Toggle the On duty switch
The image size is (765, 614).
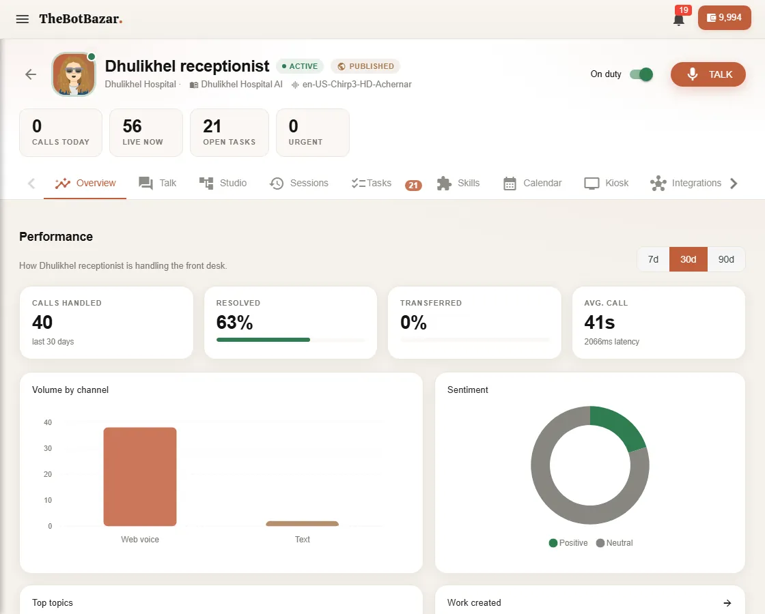pos(641,74)
